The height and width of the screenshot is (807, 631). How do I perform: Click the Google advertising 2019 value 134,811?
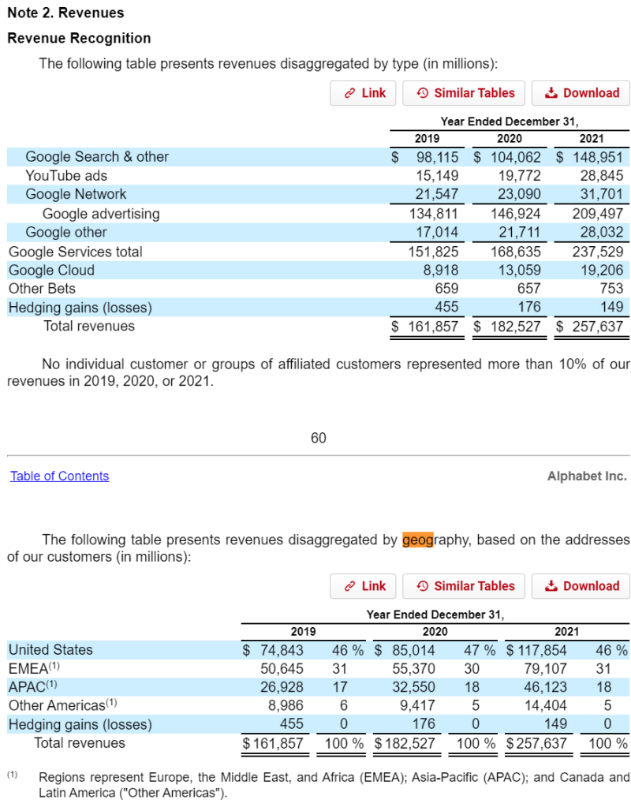(433, 214)
